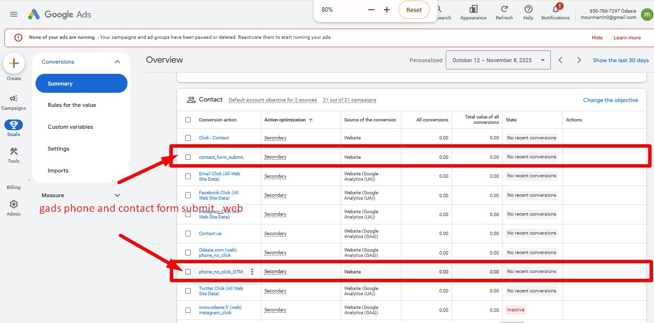
Task: Zoom out with the minus icon
Action: (371, 10)
